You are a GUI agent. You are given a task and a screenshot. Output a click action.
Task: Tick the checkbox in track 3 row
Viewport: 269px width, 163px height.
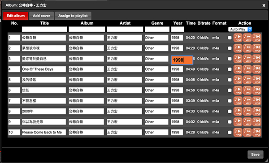pos(230,59)
